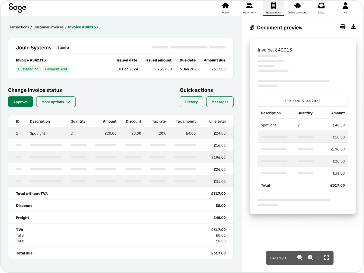Click the Payment sent badge
364x273 pixels.
pyautogui.click(x=56, y=69)
